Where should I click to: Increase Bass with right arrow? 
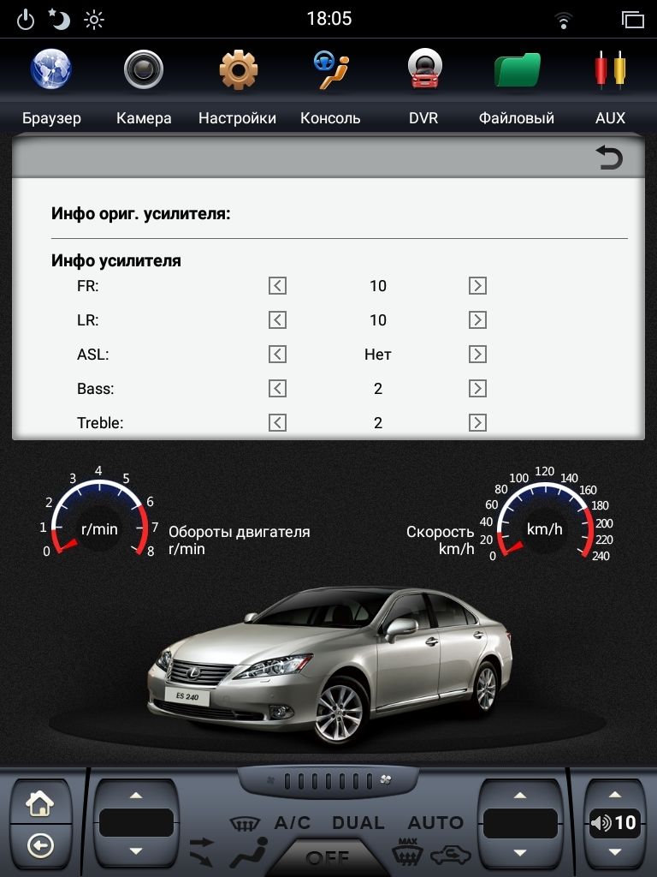tap(477, 388)
